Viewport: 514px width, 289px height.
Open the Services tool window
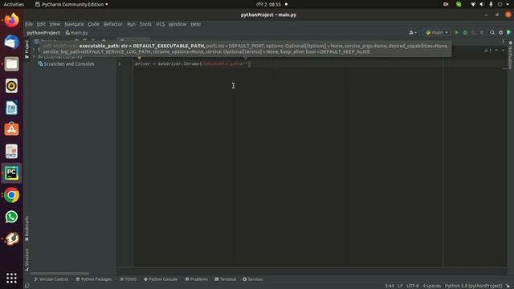point(253,279)
